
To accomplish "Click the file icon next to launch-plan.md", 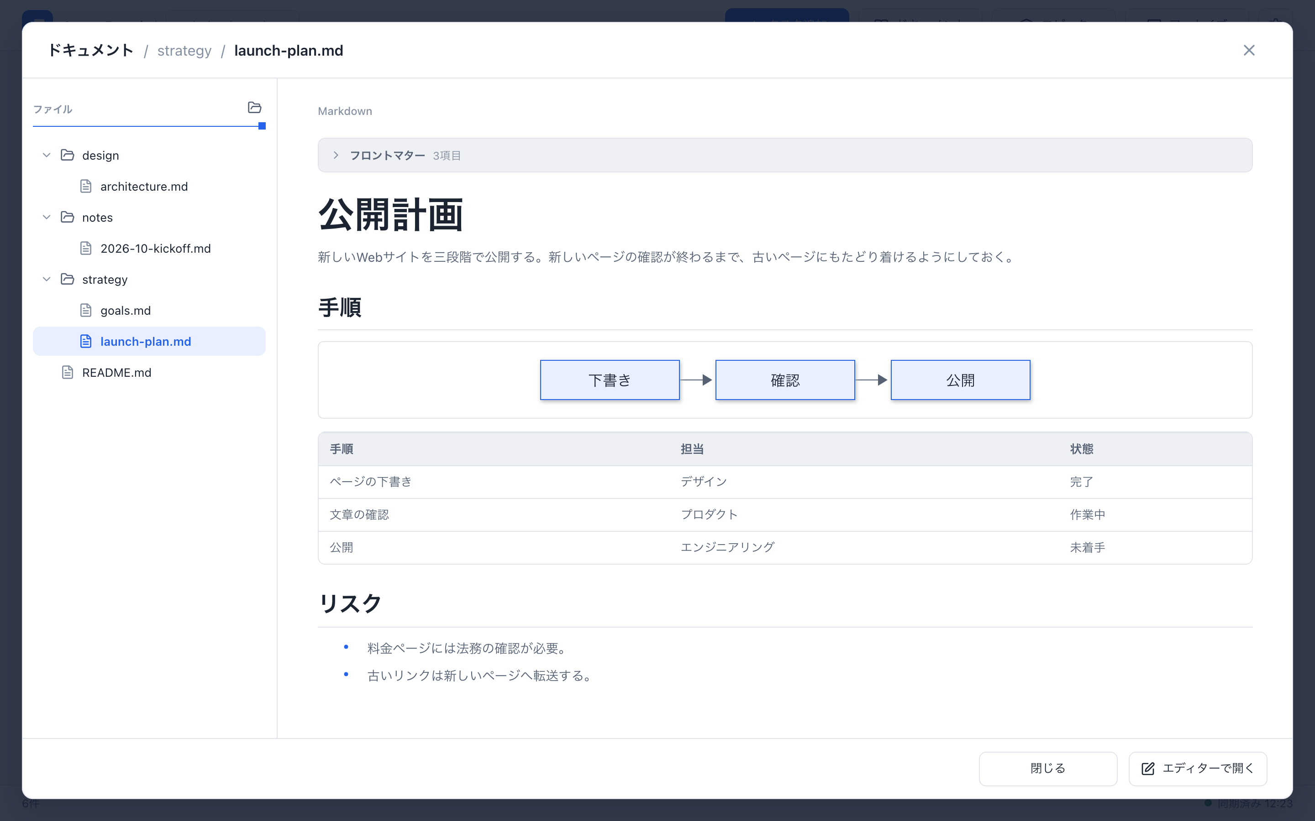I will coord(86,341).
